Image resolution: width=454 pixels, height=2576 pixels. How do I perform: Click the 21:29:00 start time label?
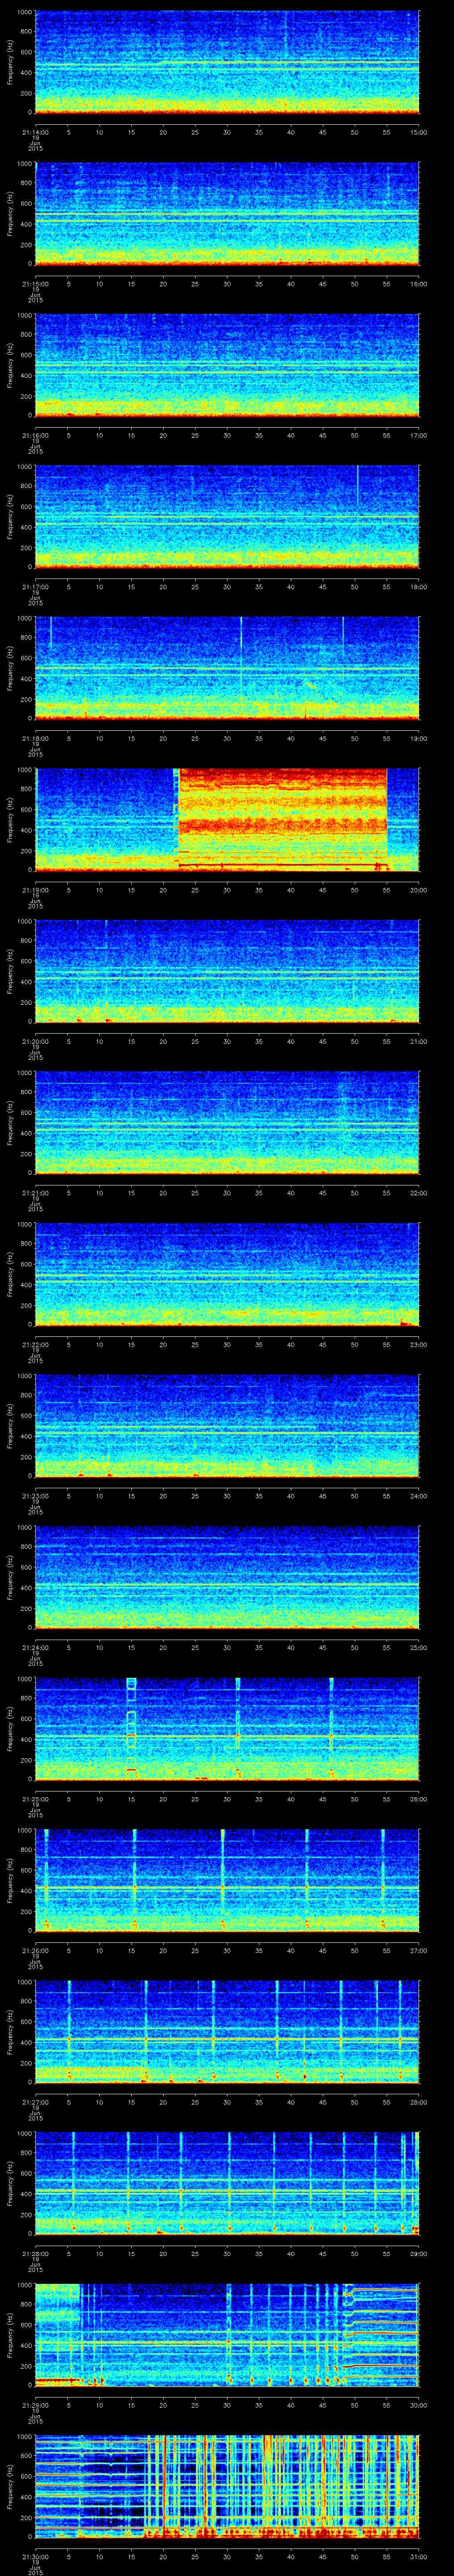point(35,2404)
